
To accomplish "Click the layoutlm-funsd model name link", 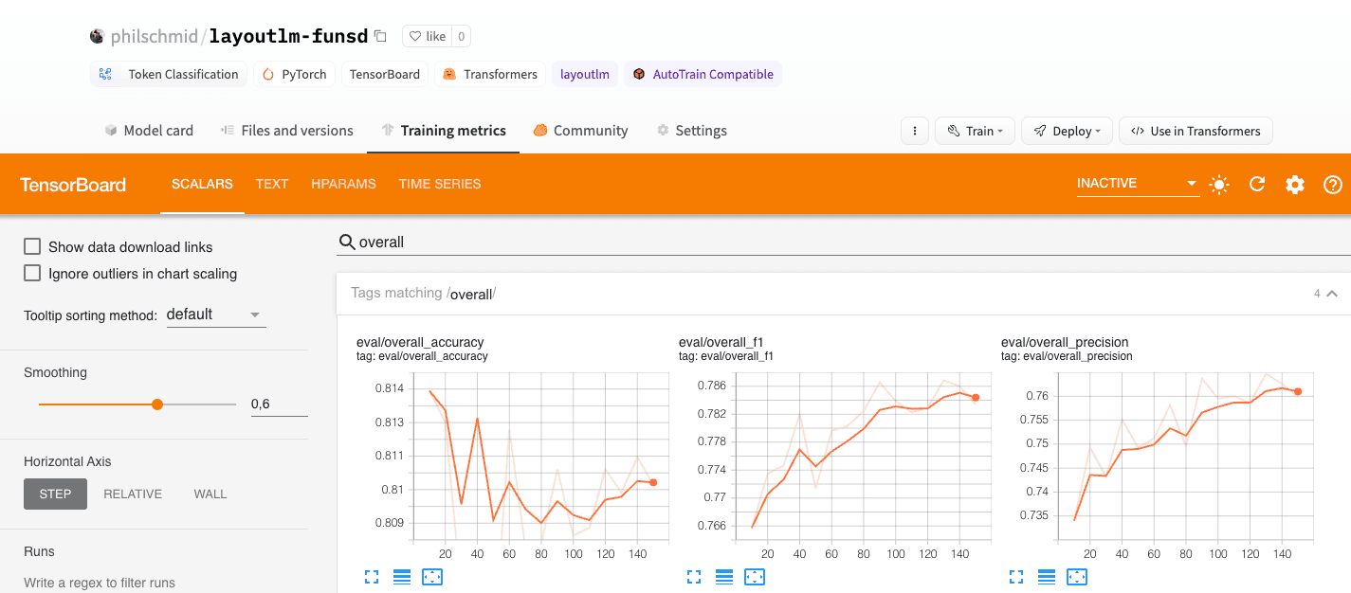I will [x=288, y=37].
